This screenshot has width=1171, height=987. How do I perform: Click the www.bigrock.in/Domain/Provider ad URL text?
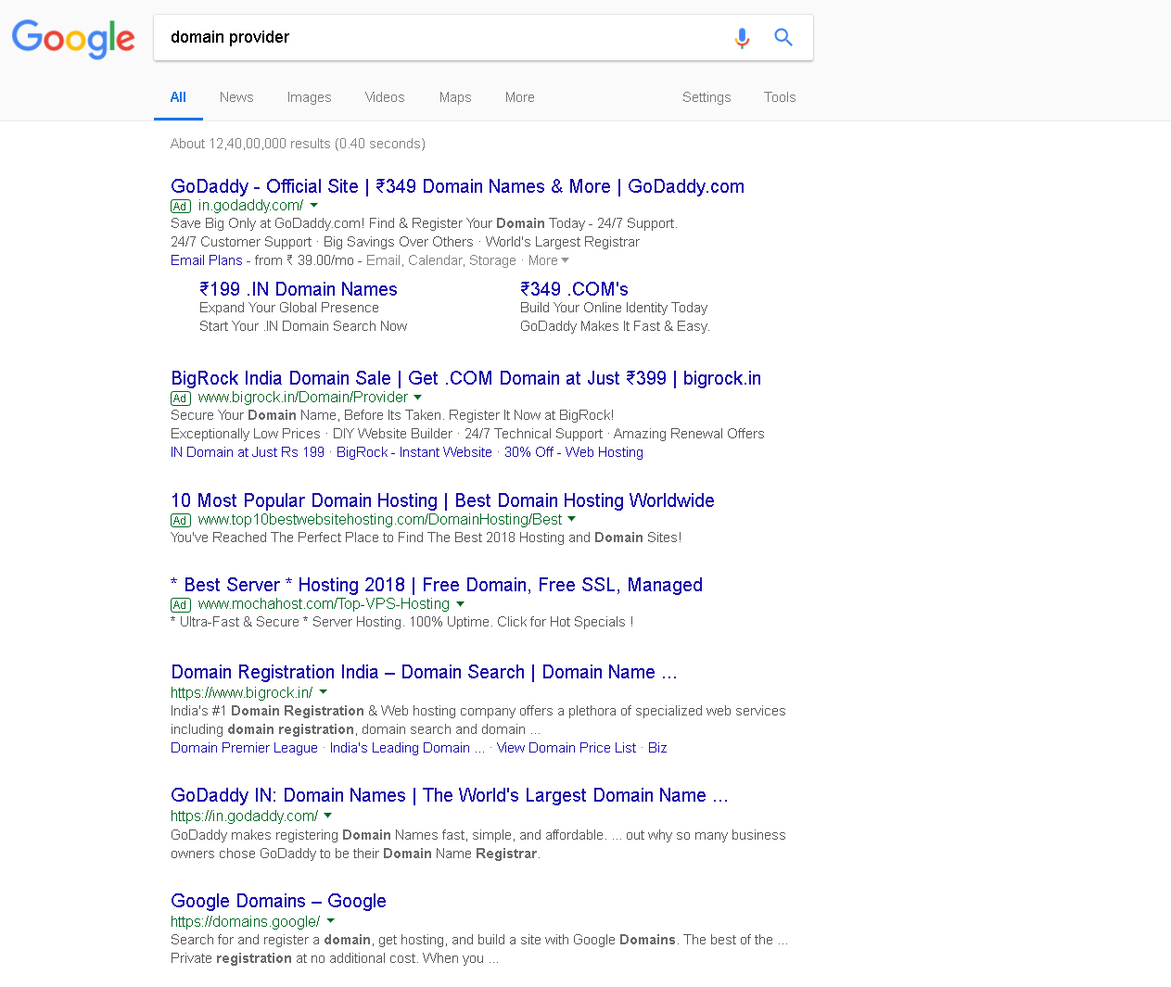(x=302, y=398)
